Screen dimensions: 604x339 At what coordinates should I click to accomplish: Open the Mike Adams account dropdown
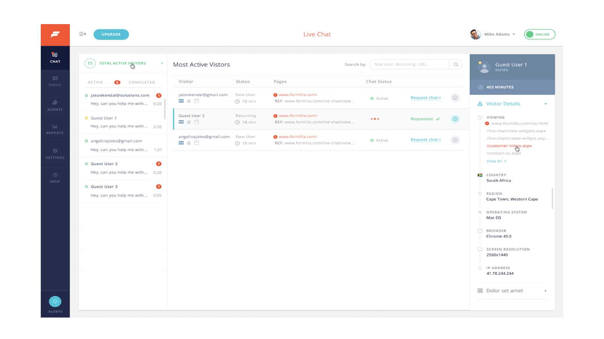[499, 34]
